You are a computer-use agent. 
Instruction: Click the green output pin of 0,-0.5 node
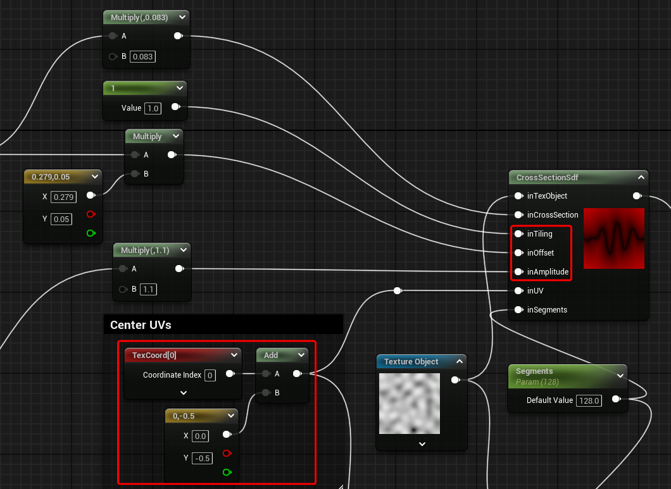pyautogui.click(x=227, y=472)
